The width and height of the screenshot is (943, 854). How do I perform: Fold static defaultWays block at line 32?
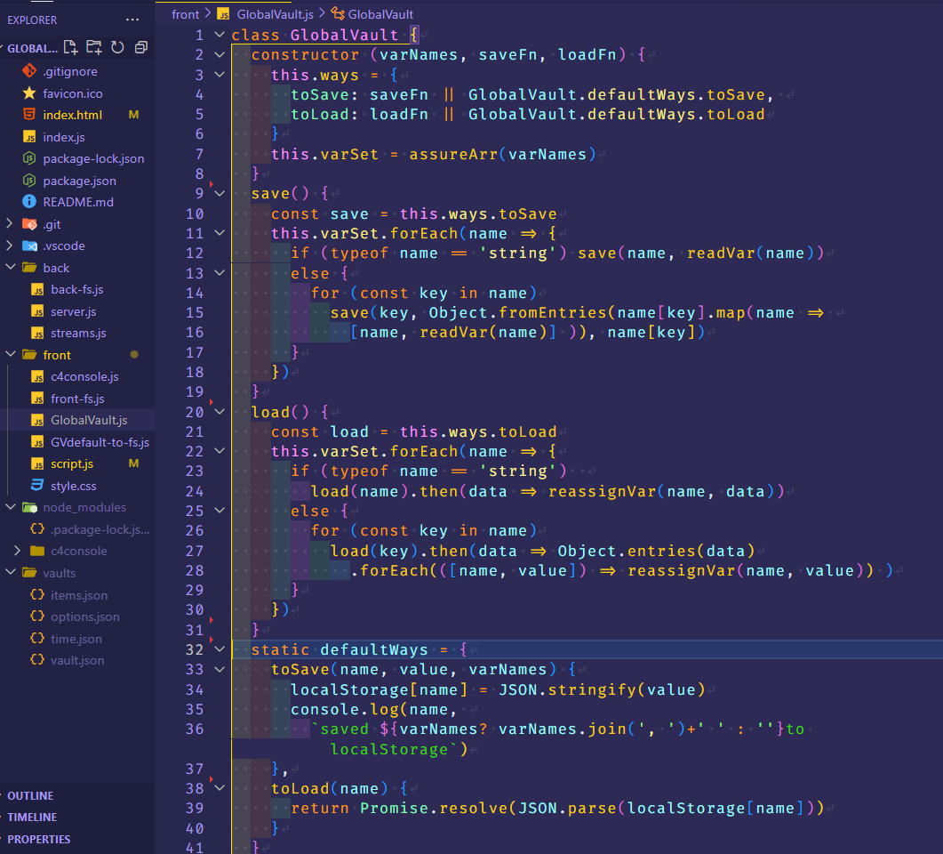[x=220, y=650]
